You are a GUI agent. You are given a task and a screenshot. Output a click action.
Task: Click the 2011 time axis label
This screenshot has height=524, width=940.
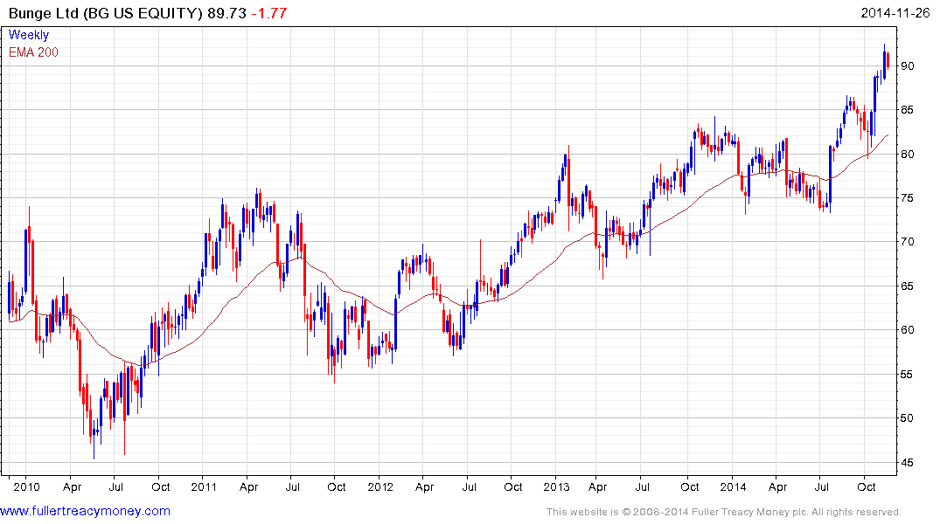tap(204, 486)
